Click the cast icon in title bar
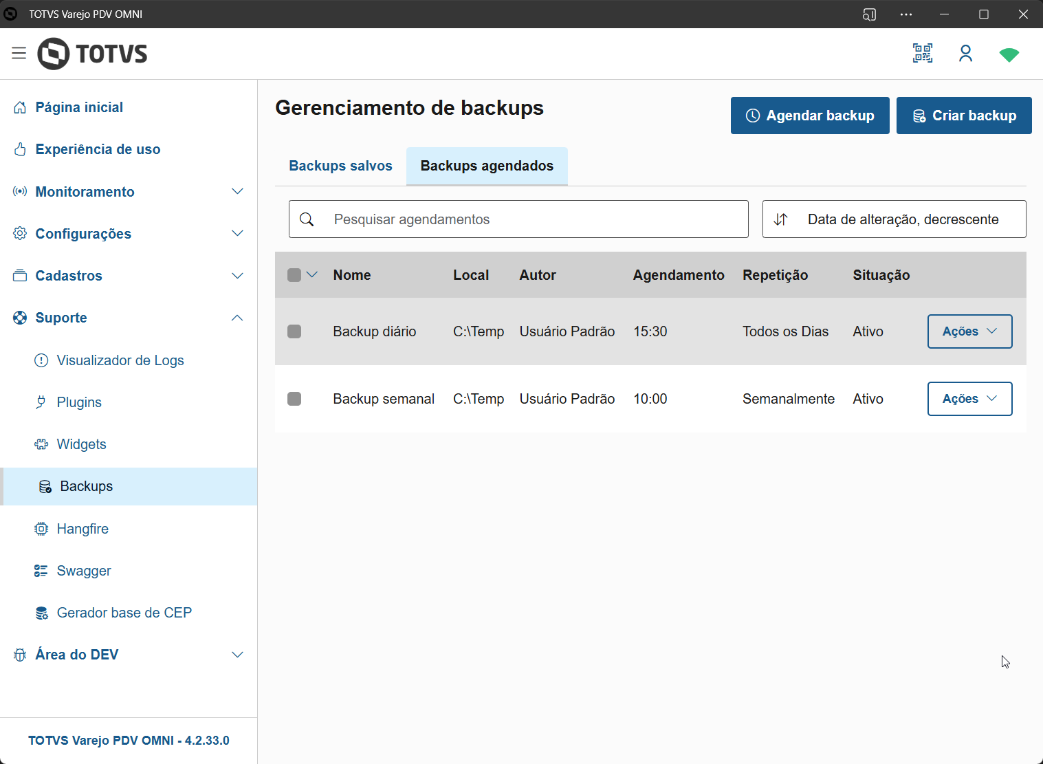The width and height of the screenshot is (1043, 764). 869,14
